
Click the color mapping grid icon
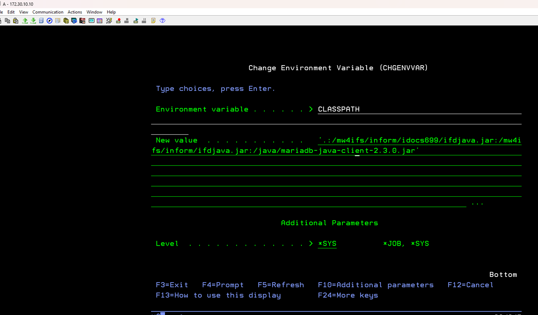click(x=100, y=21)
